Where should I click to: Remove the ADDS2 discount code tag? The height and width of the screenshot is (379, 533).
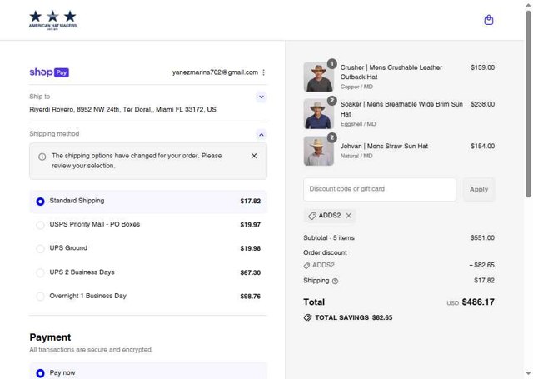click(349, 216)
